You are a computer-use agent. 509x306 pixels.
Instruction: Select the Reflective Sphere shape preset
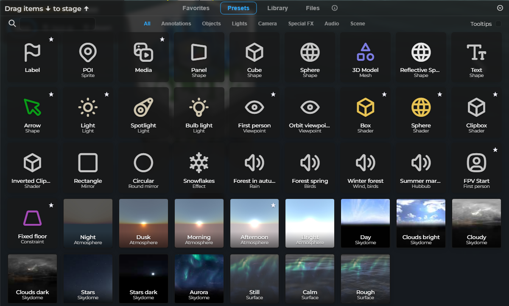[421, 57]
